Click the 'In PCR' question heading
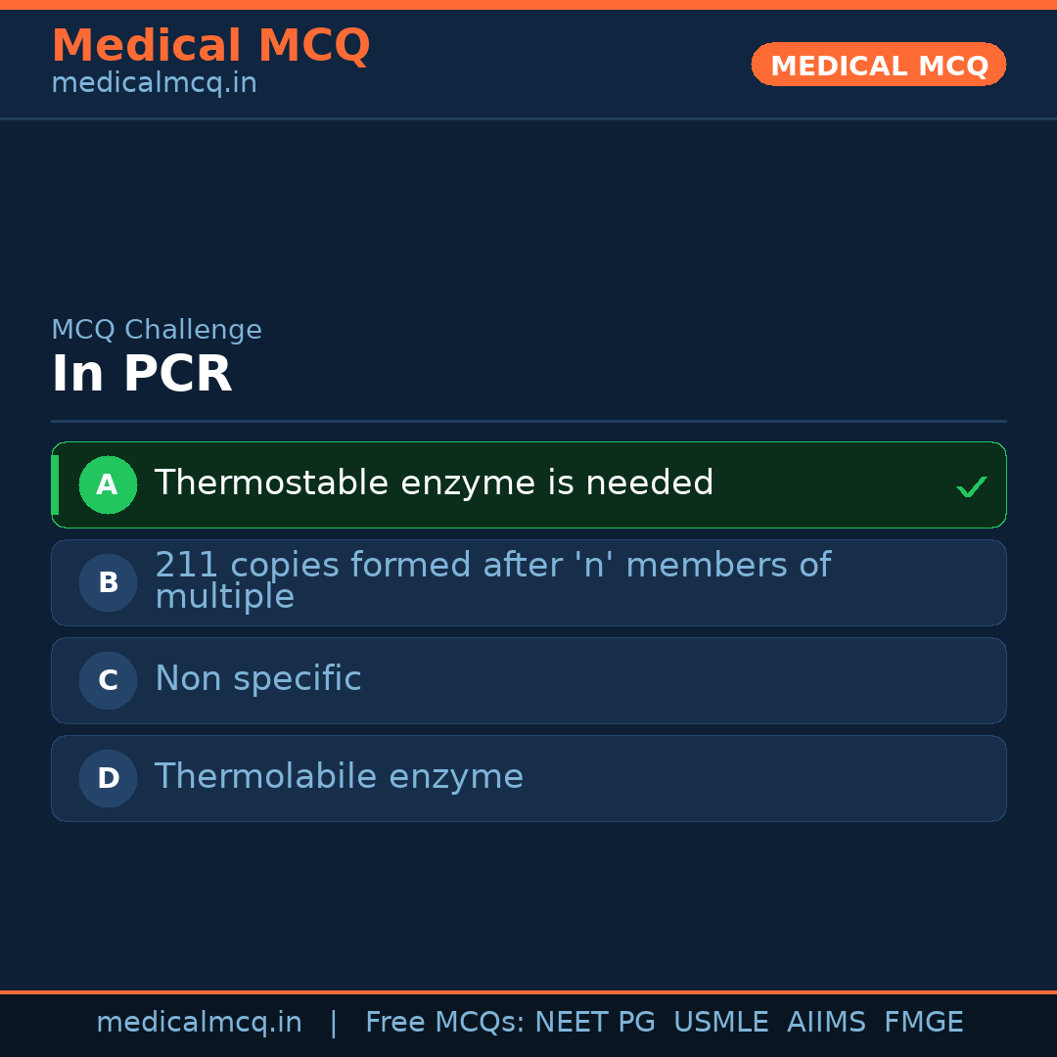 point(142,375)
